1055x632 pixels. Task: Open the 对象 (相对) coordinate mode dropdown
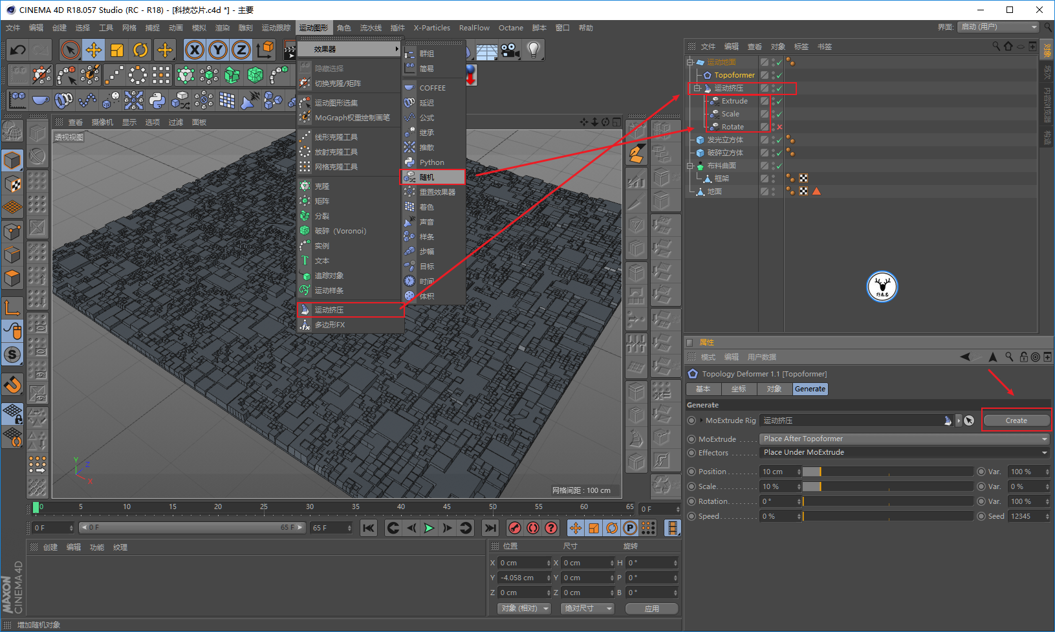pos(524,608)
